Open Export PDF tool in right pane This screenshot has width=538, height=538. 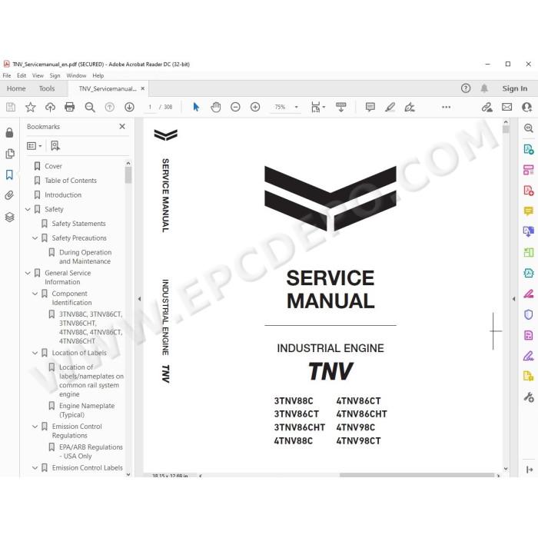tap(529, 149)
